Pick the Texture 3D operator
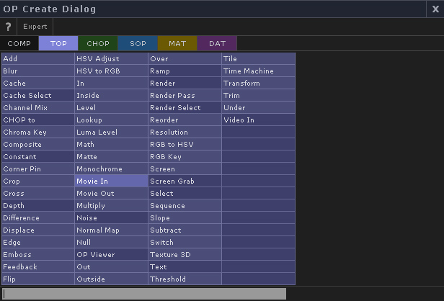The image size is (444, 301). tap(185, 255)
